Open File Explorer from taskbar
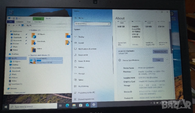The height and width of the screenshot is (113, 195). (x=74, y=105)
